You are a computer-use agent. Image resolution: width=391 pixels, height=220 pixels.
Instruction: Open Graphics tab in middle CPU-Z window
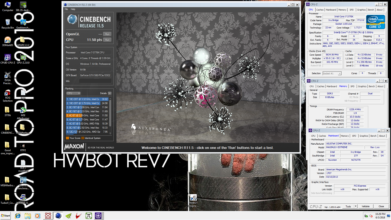(362, 86)
